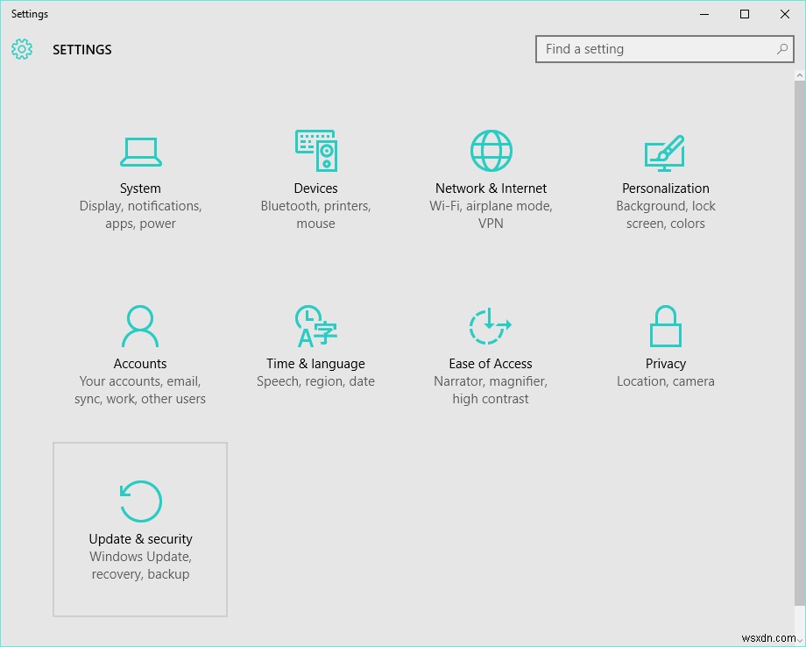Open the System category link

(140, 188)
